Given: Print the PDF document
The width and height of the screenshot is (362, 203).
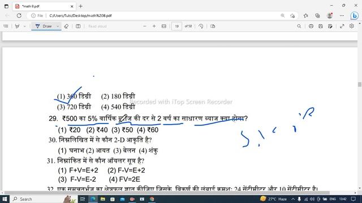Looking at the screenshot, I should (x=311, y=27).
